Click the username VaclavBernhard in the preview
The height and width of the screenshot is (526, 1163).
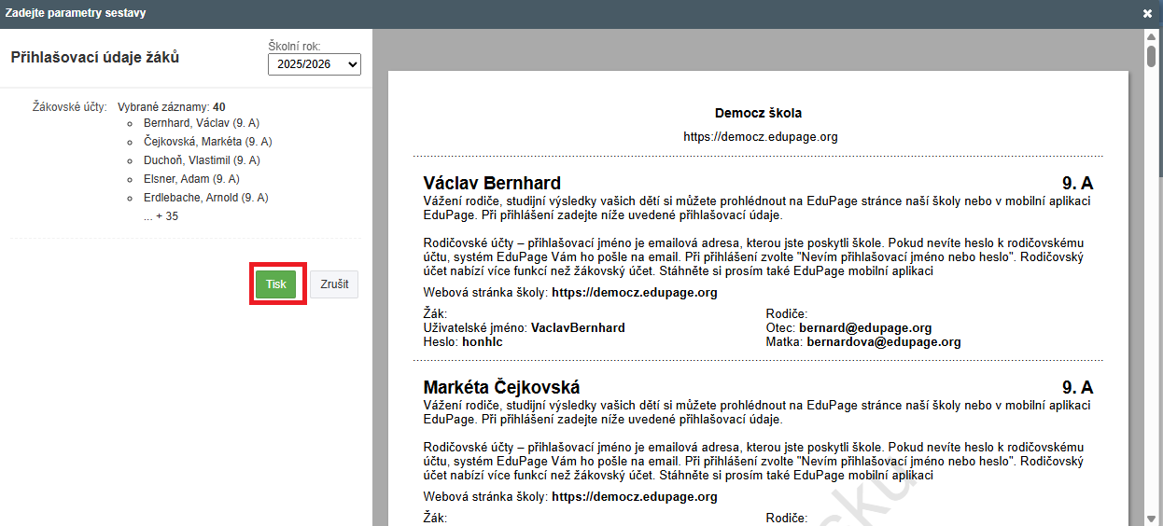(578, 328)
